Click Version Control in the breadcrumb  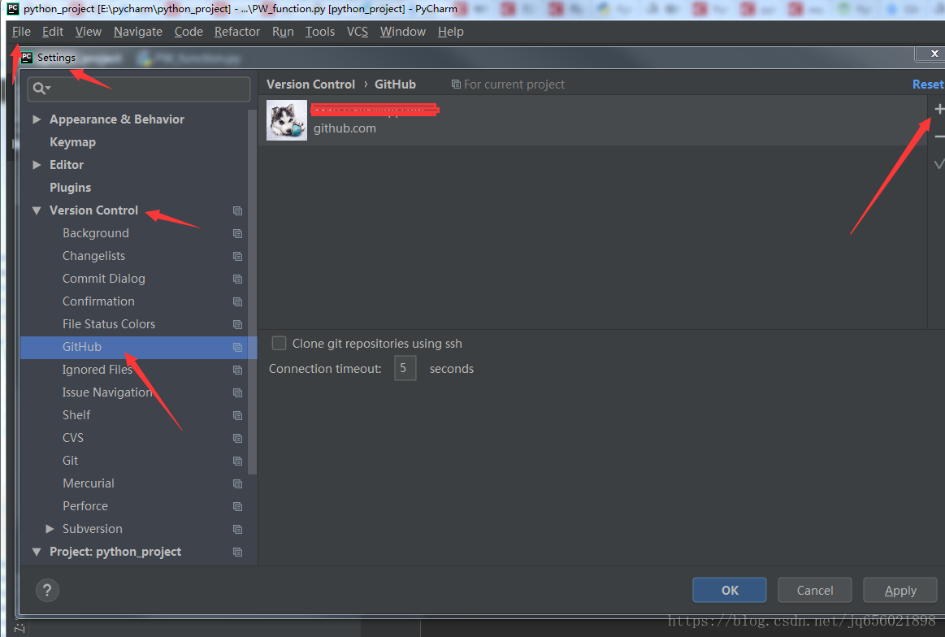pos(310,84)
